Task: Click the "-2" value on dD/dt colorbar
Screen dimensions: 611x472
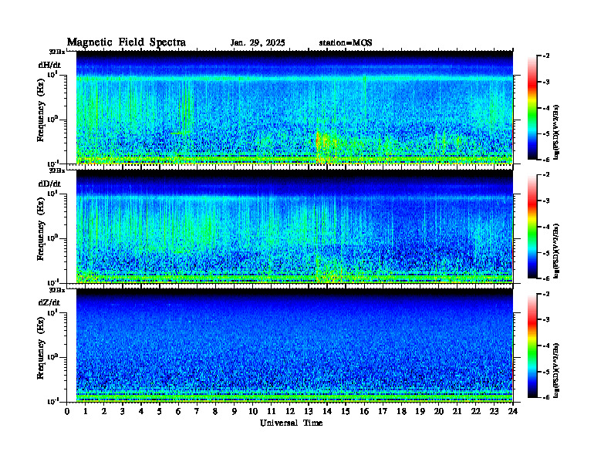Action: click(x=546, y=175)
